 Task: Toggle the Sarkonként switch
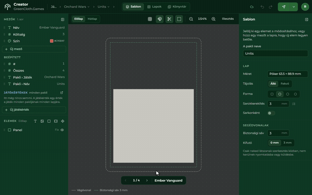(x=271, y=113)
